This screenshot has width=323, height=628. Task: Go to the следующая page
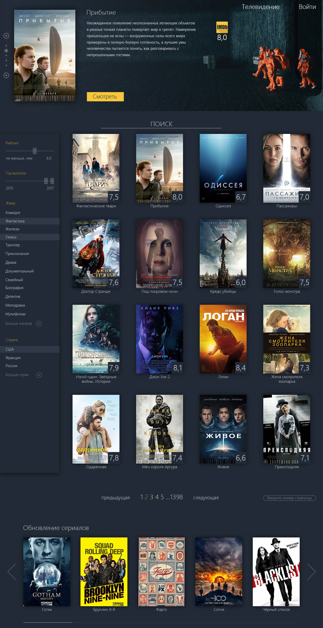click(206, 498)
